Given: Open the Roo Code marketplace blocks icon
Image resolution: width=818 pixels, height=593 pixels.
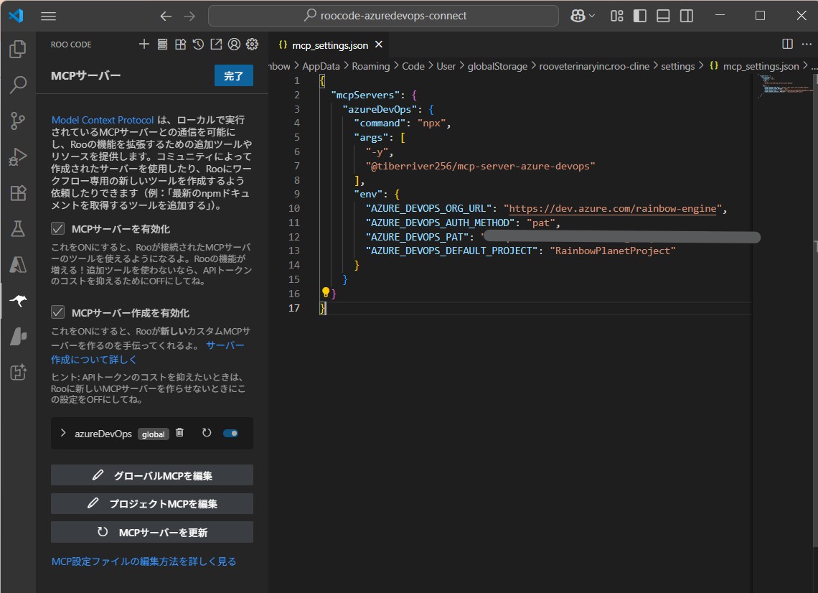Looking at the screenshot, I should coord(180,45).
